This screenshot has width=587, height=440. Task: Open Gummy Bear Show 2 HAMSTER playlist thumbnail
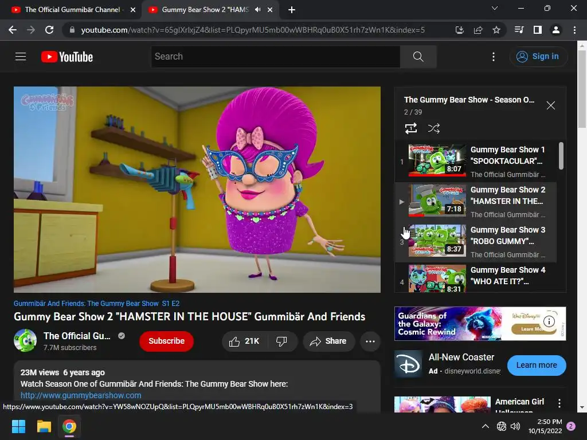pos(437,200)
